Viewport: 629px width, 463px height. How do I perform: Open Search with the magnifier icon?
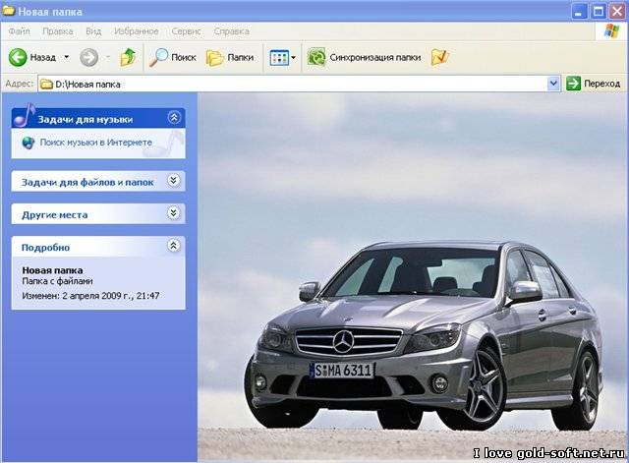tap(158, 57)
